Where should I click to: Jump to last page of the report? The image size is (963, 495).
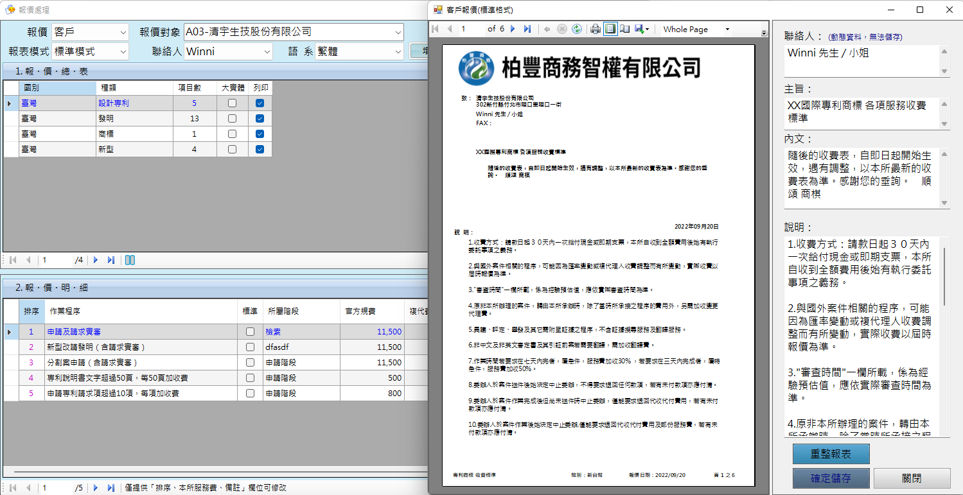coord(527,29)
